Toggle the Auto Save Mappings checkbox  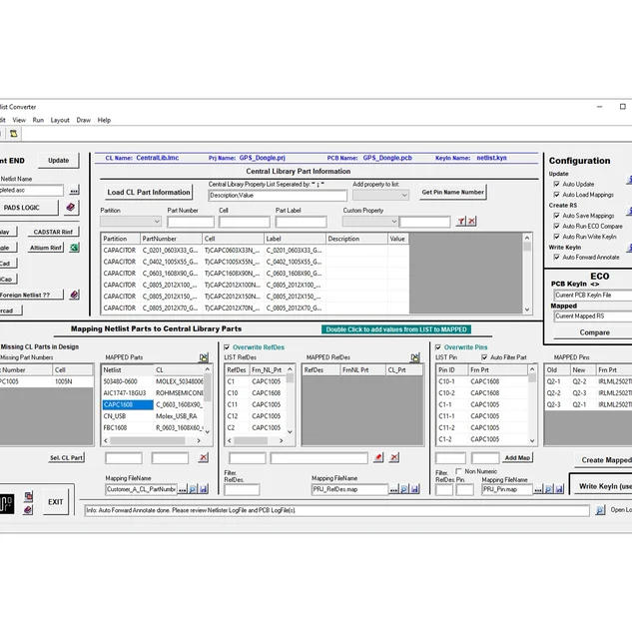click(557, 216)
